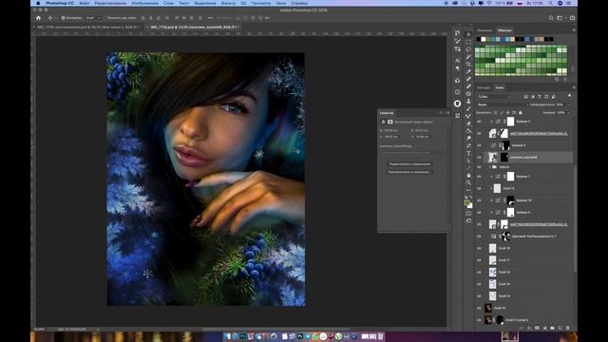608x342 pixels.
Task: Select the Move tool in the toolbox
Action: (x=468, y=34)
